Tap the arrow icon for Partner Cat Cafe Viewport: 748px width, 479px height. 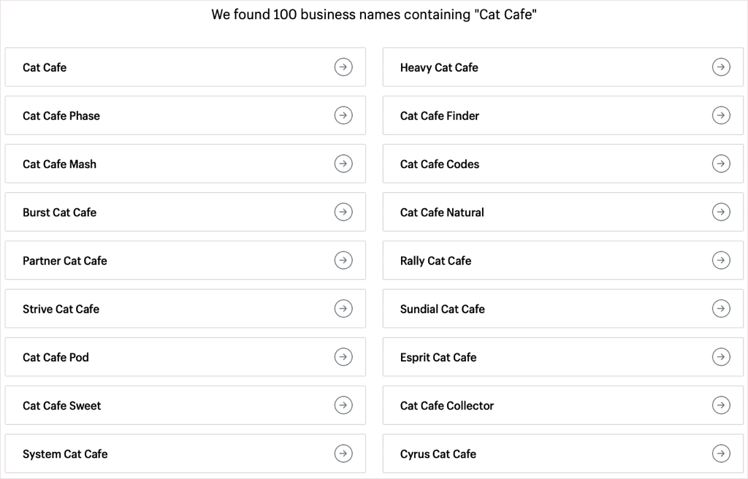[x=343, y=260]
